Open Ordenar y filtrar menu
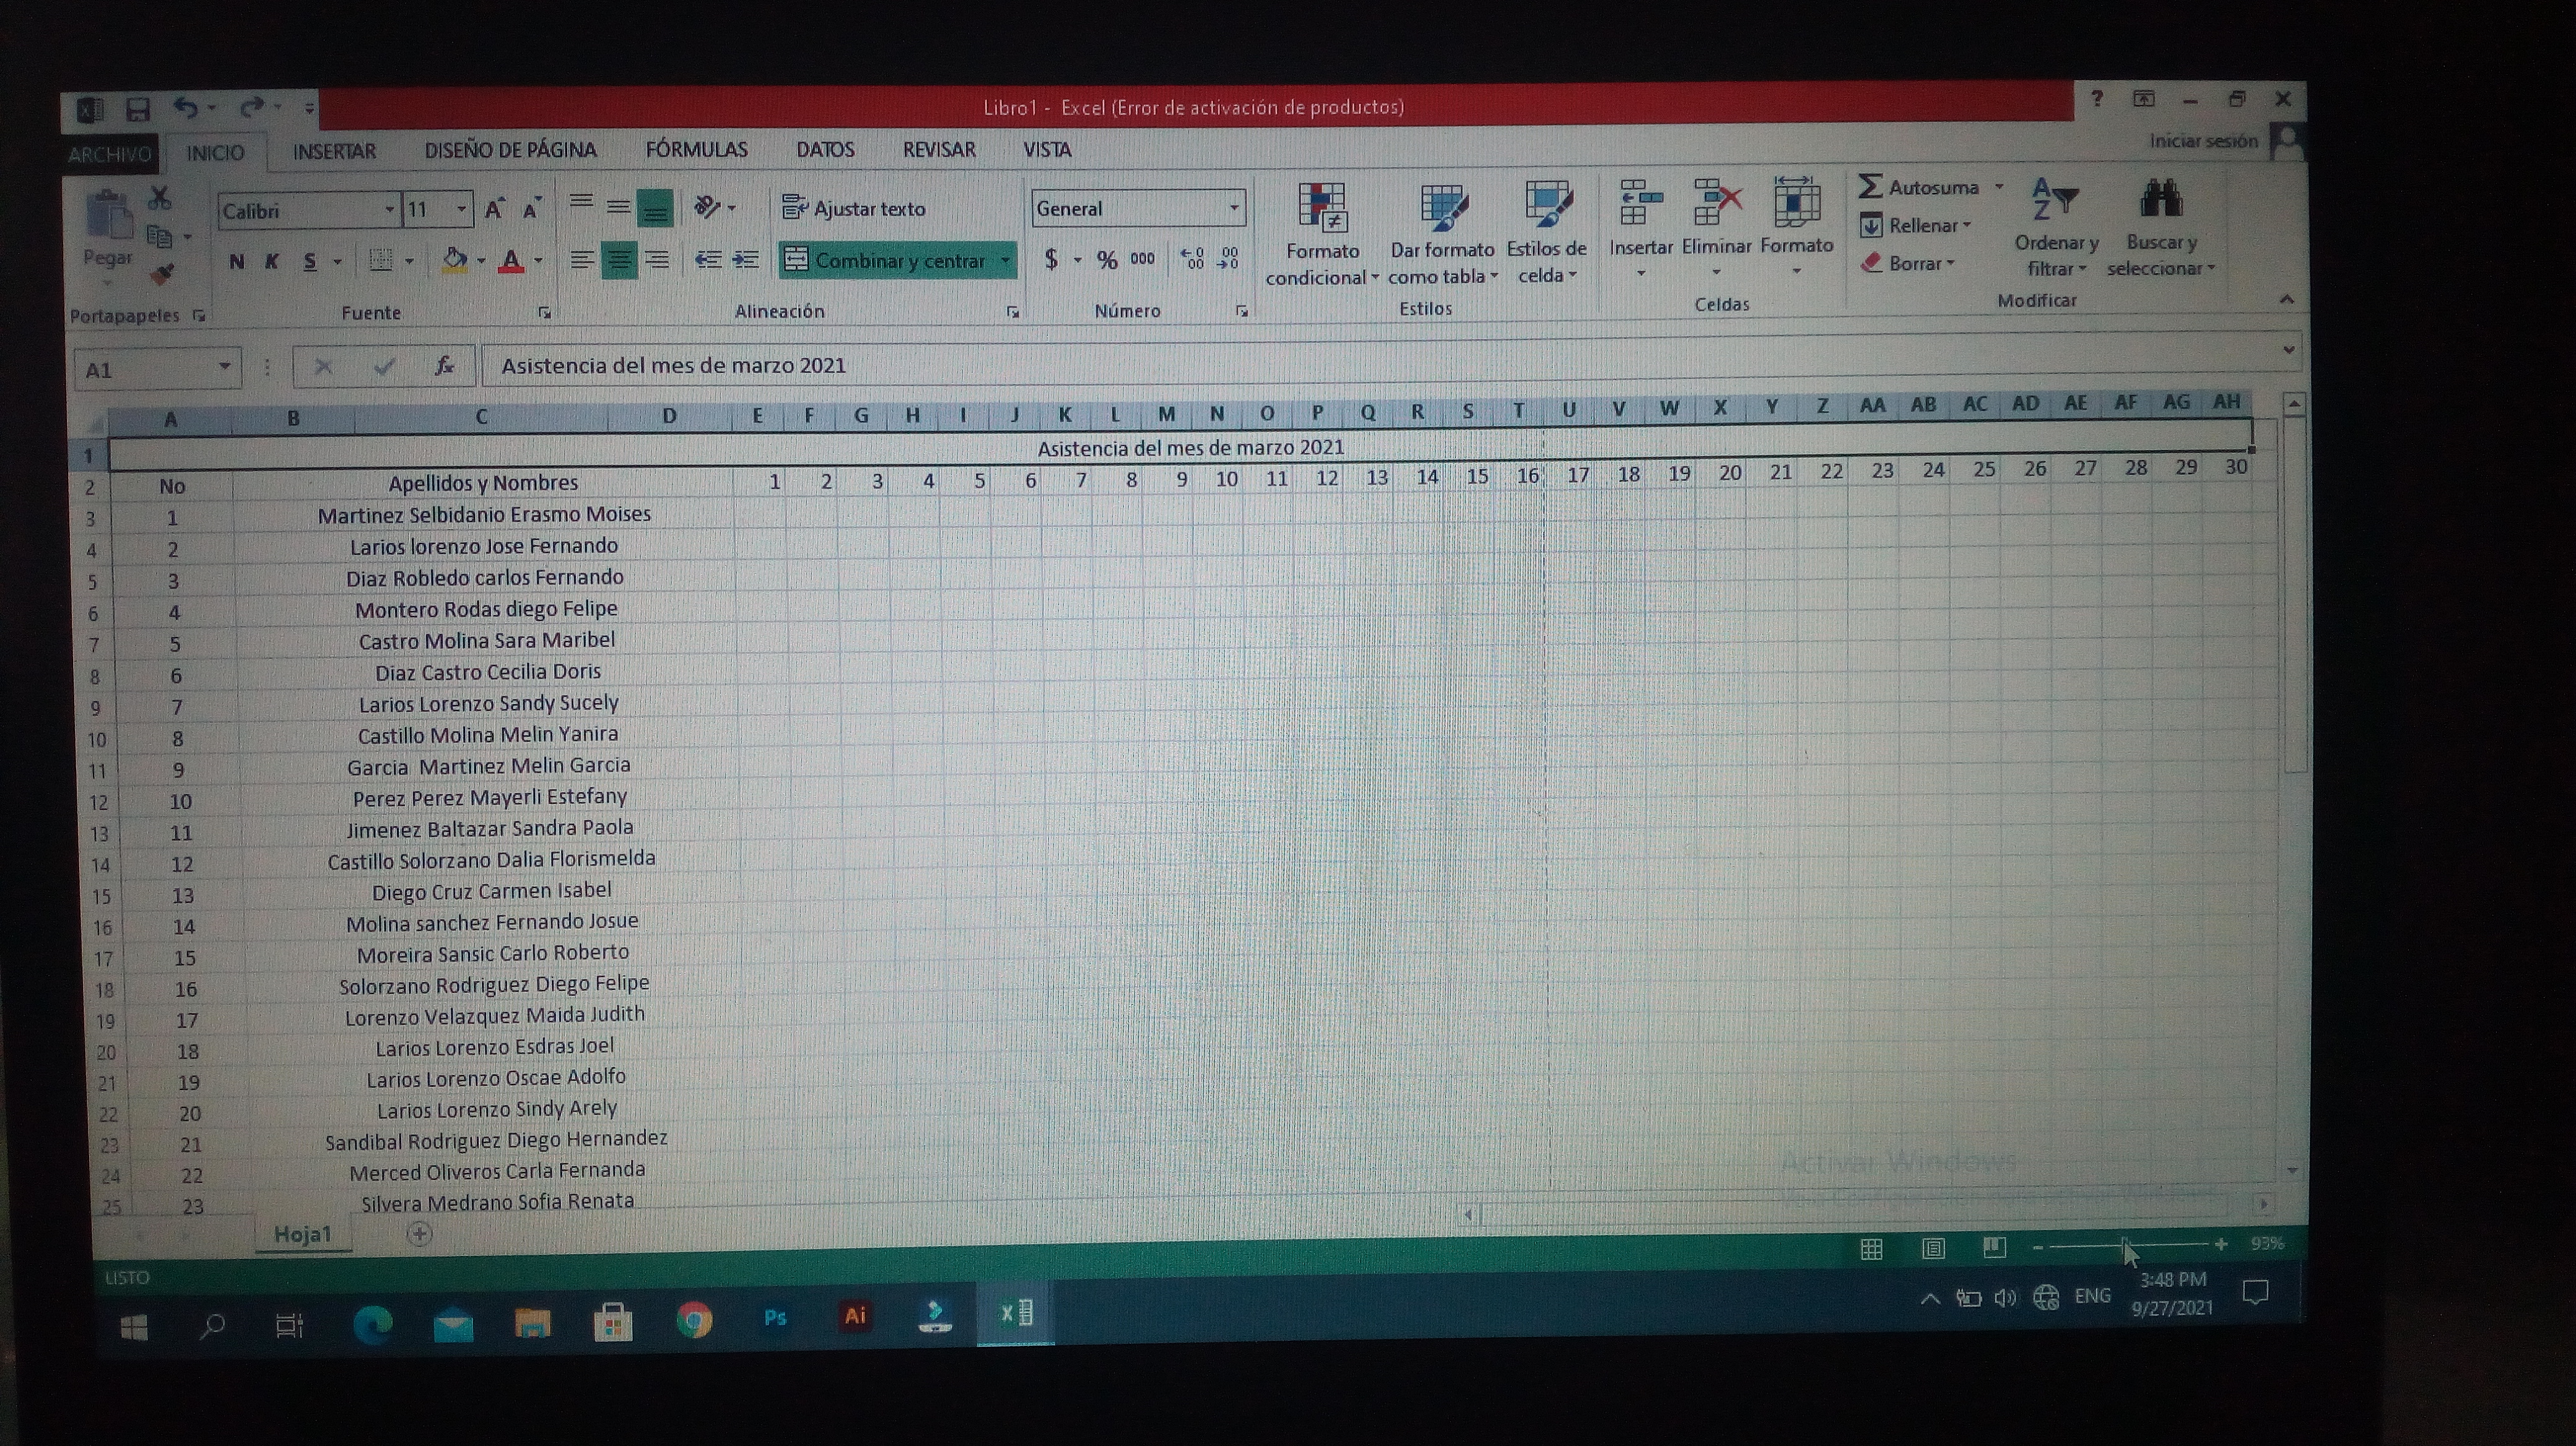 pyautogui.click(x=2056, y=228)
